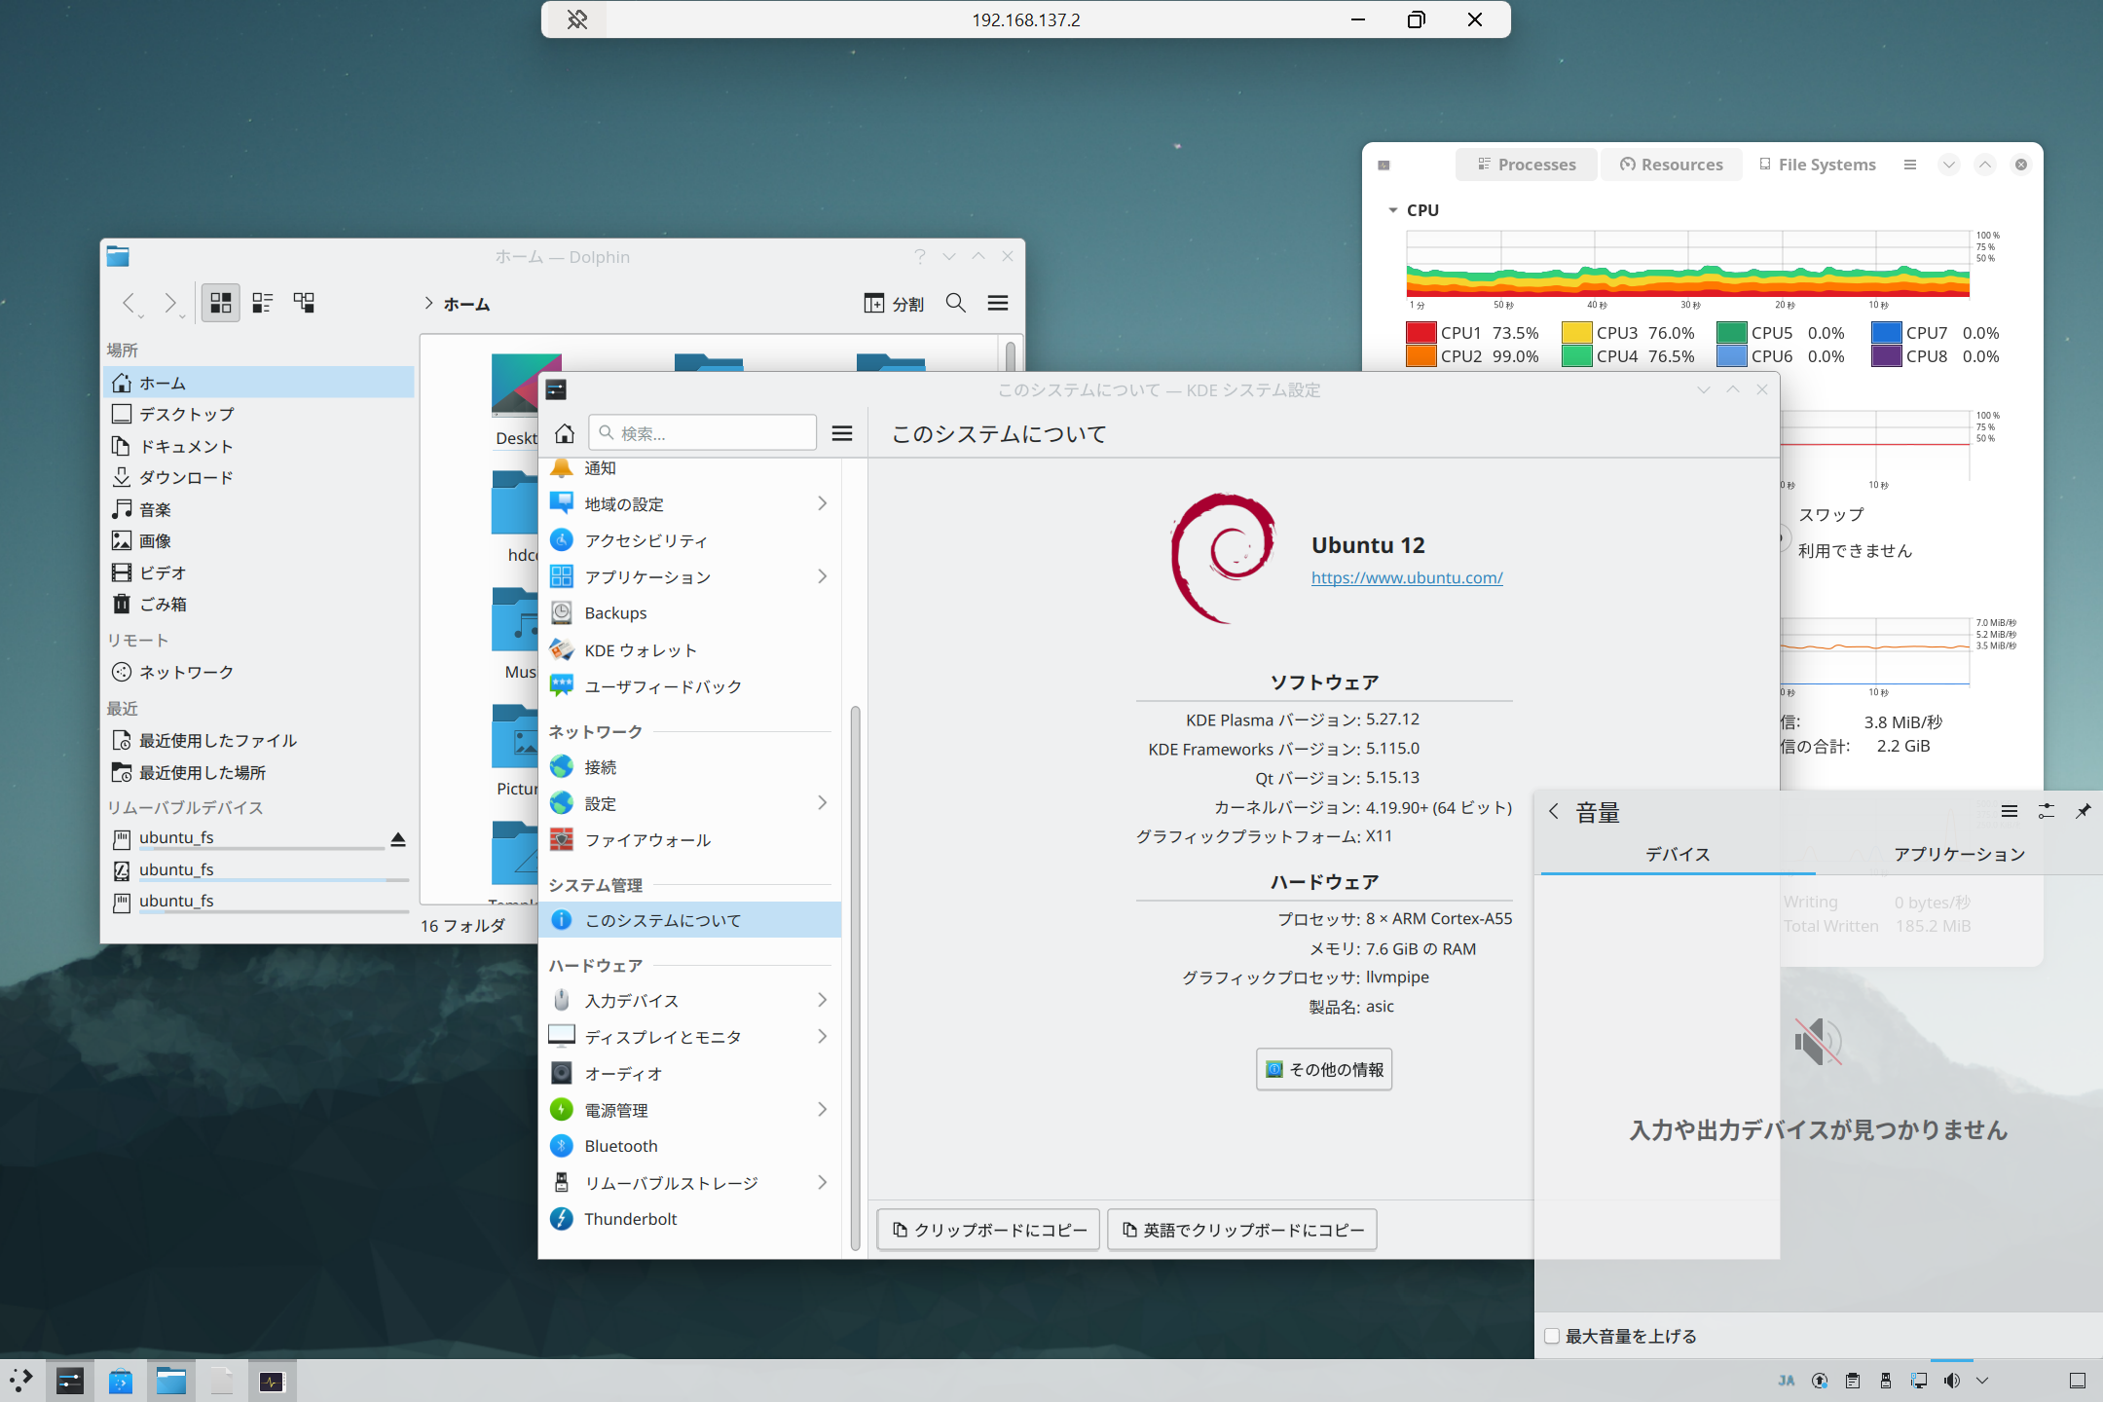Expand 入力デバイス submenu
The height and width of the screenshot is (1402, 2103).
coord(822,1000)
